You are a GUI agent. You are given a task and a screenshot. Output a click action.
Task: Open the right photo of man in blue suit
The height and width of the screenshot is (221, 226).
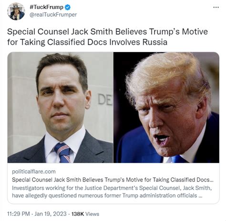coord(166,107)
